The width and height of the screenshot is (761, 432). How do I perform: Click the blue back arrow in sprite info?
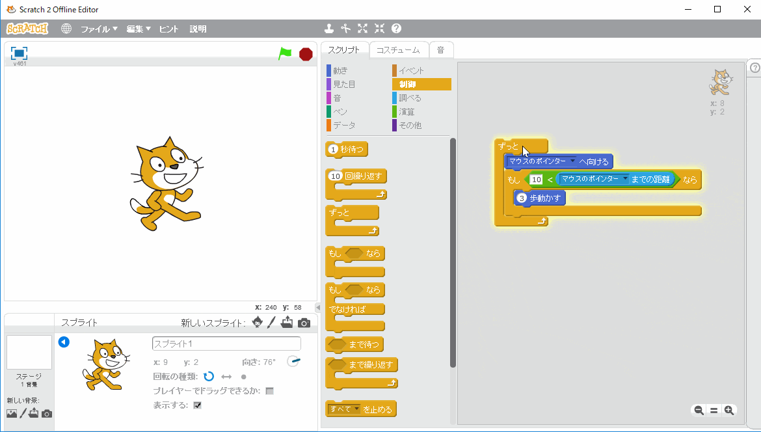click(64, 342)
